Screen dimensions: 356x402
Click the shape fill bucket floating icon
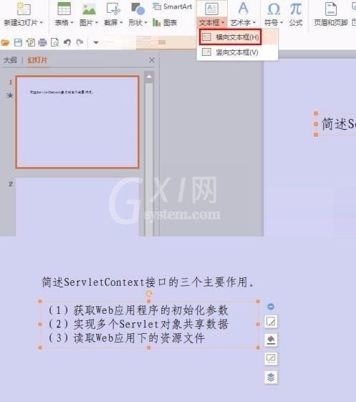(271, 340)
